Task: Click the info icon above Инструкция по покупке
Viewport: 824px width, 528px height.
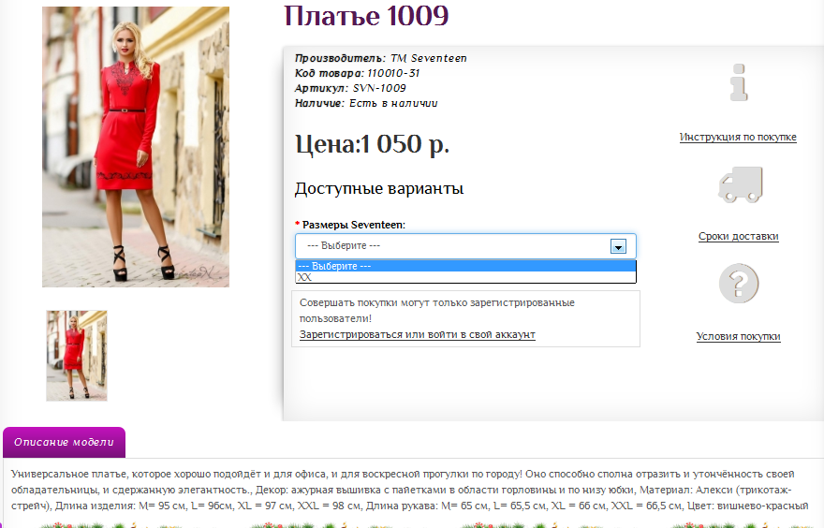Action: (739, 82)
